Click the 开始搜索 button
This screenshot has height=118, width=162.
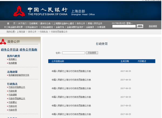[92, 53]
